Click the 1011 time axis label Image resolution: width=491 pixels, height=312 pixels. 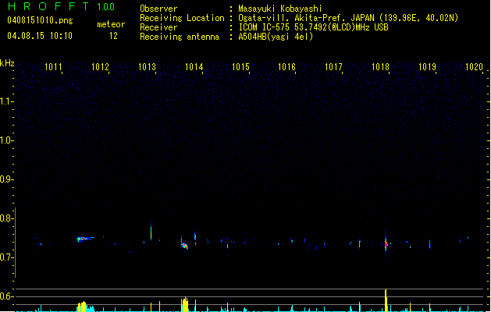[53, 67]
